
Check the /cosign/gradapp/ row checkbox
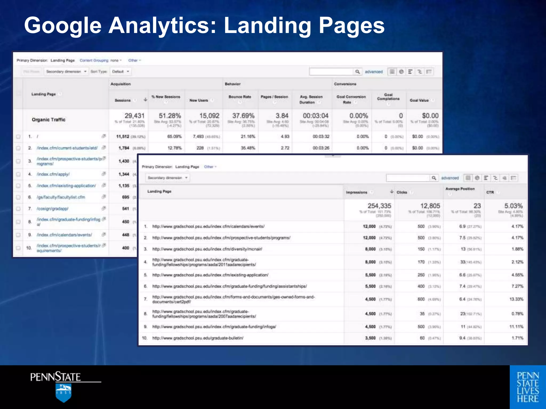tap(18, 209)
